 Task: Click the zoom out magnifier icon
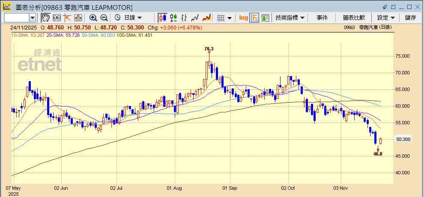(104, 18)
